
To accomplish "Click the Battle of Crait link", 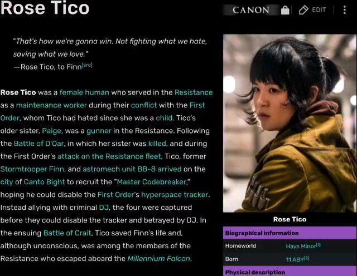I will click(67, 233).
